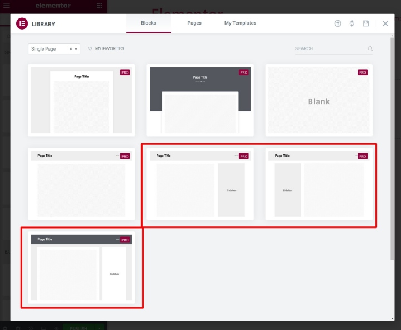Click the search magnifier icon
The width and height of the screenshot is (401, 330).
pos(370,48)
